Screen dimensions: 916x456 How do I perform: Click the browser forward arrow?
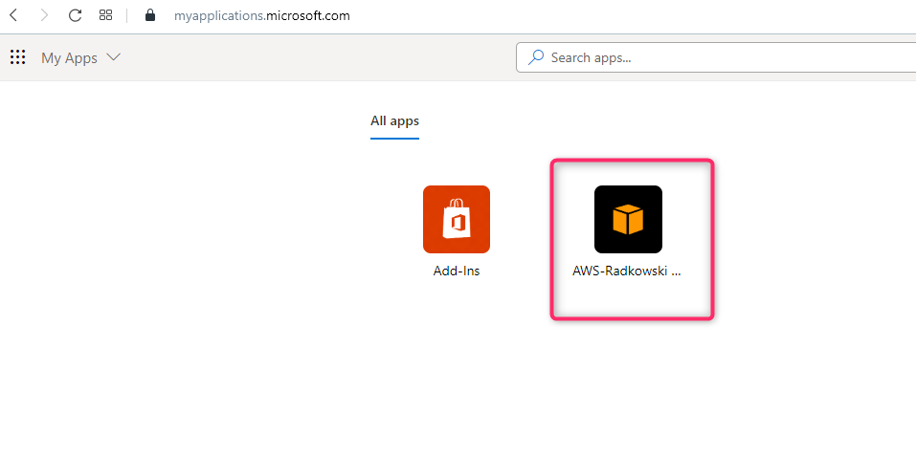pyautogui.click(x=44, y=15)
